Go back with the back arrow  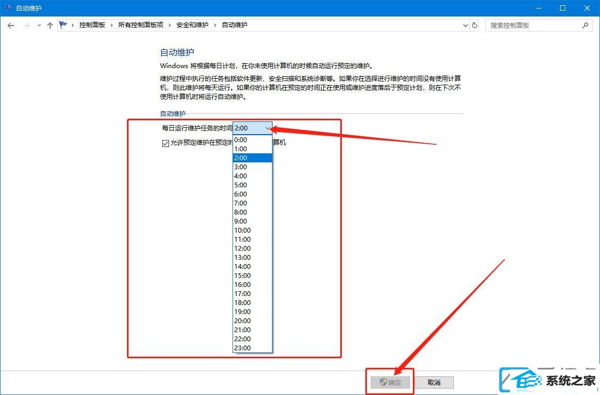point(11,26)
